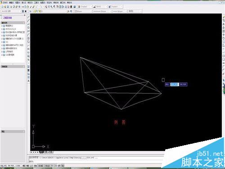Screen dimensions: 225x169
Task: Switch to the second layout tab (布局2)
Action: tap(50, 152)
